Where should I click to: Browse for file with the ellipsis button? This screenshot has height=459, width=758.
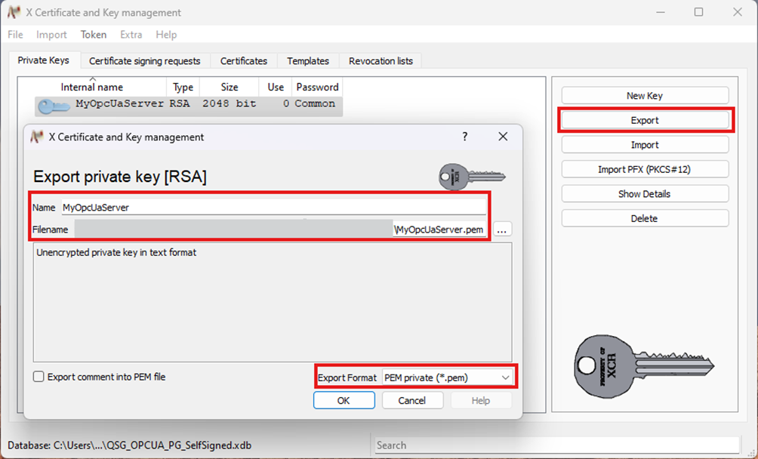pyautogui.click(x=504, y=229)
